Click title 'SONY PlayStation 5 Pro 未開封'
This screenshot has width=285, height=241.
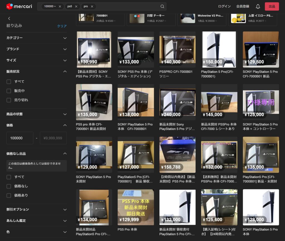94,179
